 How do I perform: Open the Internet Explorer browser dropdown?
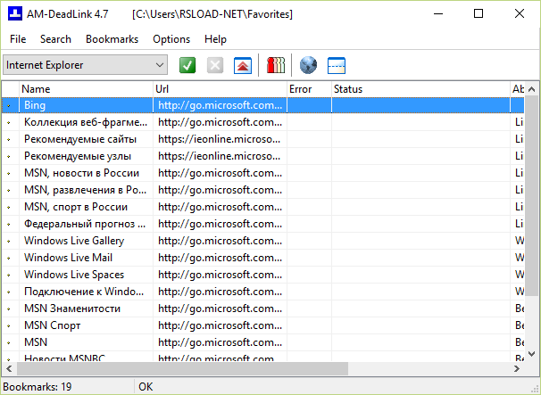(x=85, y=65)
